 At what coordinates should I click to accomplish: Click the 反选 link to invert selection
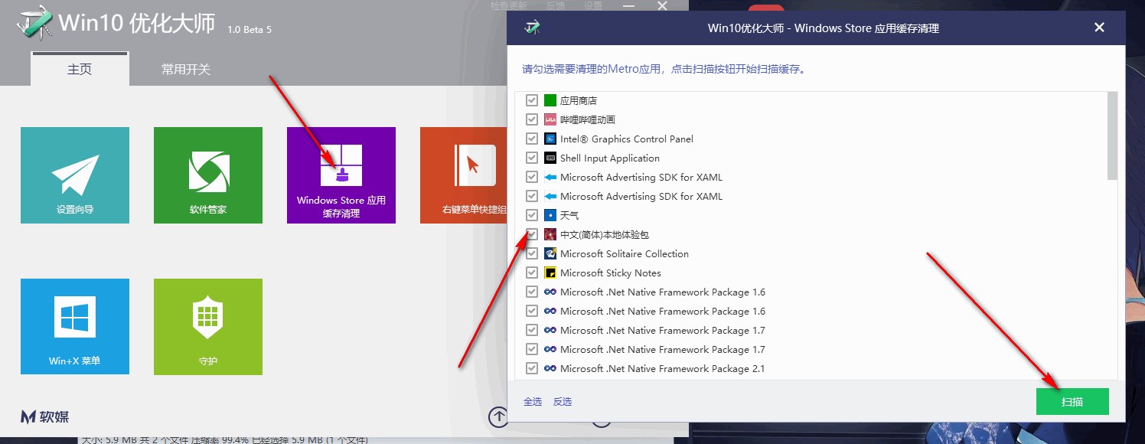(562, 400)
